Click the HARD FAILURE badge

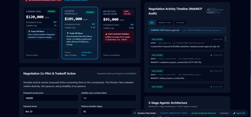pos(128,13)
